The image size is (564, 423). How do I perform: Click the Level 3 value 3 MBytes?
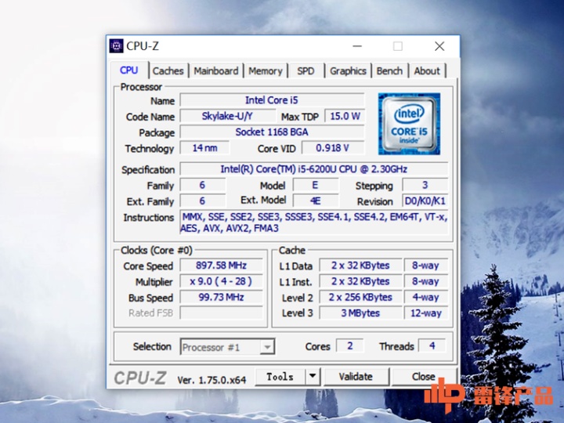pyautogui.click(x=360, y=313)
